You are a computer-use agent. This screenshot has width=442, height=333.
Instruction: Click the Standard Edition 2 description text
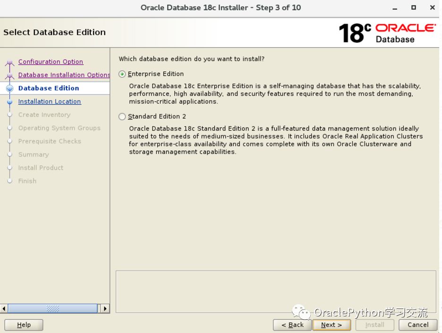tap(276, 140)
